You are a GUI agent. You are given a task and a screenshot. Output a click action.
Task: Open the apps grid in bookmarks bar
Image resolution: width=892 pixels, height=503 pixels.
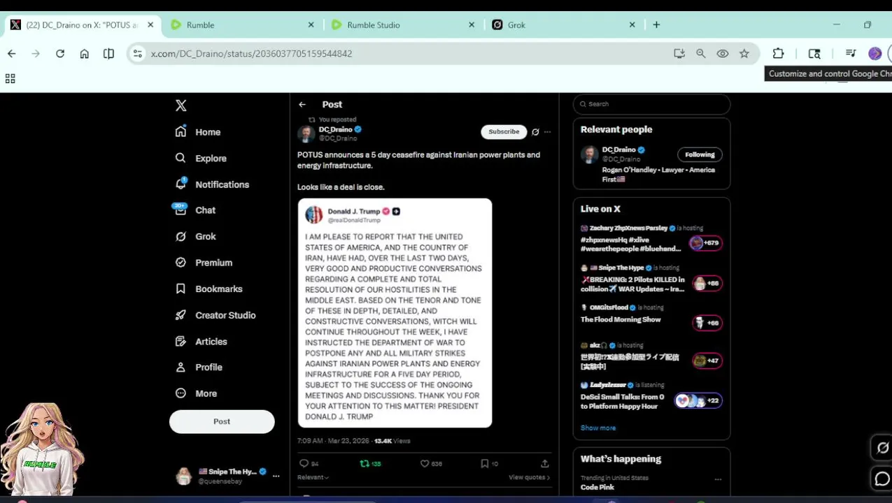click(10, 79)
